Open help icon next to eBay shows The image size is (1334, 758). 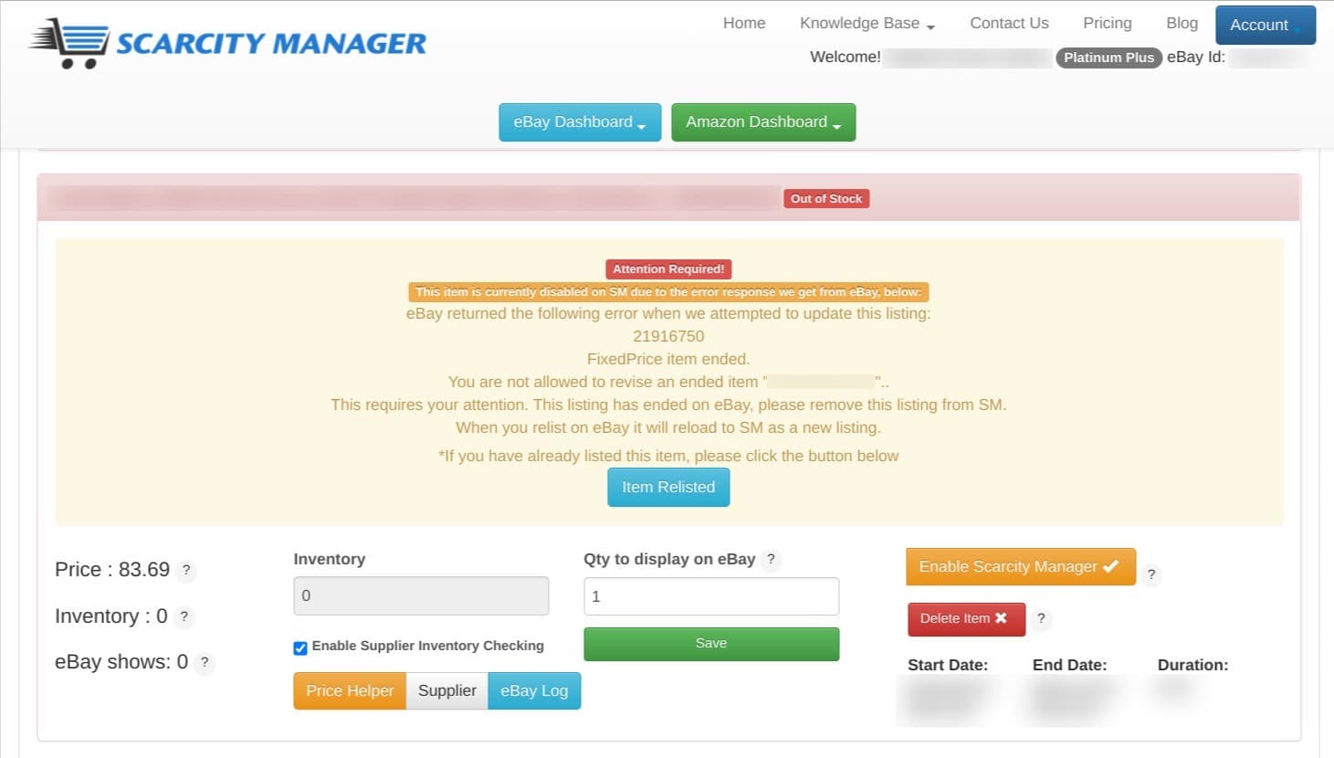(x=205, y=662)
